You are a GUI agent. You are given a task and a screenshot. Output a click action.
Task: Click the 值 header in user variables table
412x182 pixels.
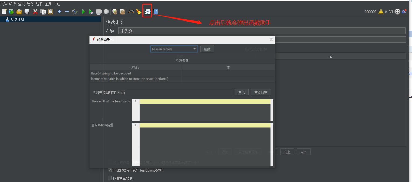(331, 56)
